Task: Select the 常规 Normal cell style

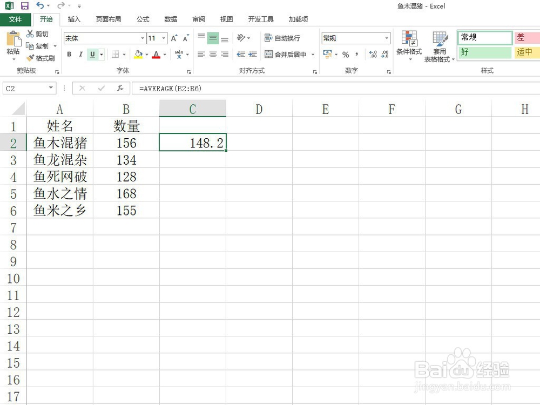Action: [485, 37]
